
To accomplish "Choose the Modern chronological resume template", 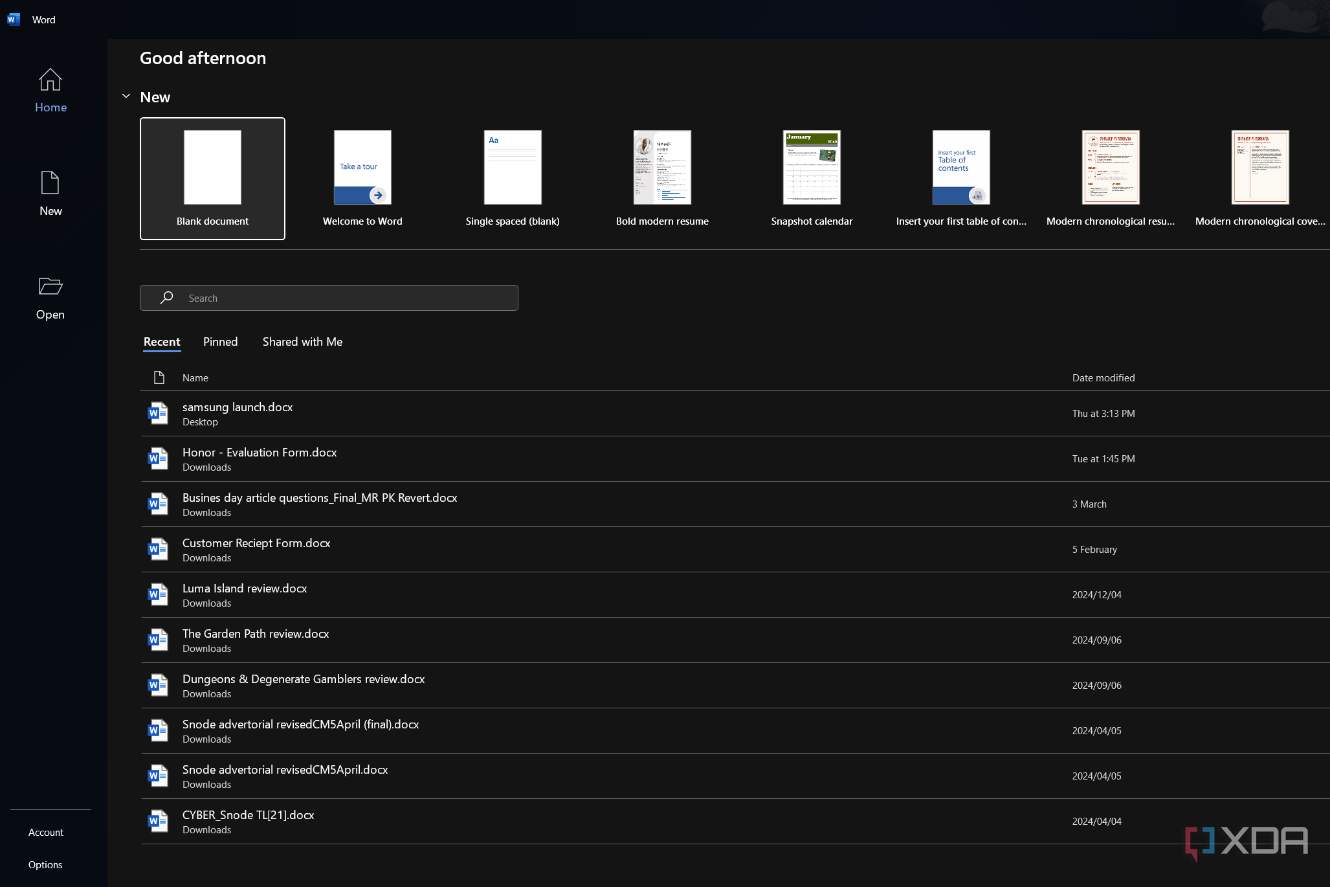I will click(1111, 179).
